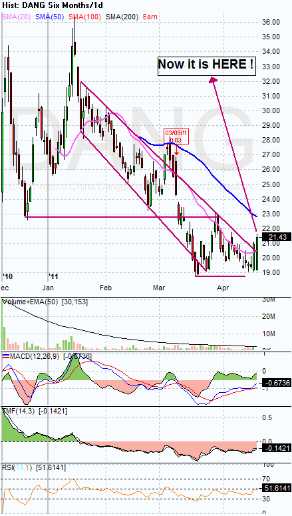The height and width of the screenshot is (516, 292).
Task: Select the SMA(200) legend label
Action: [122, 16]
